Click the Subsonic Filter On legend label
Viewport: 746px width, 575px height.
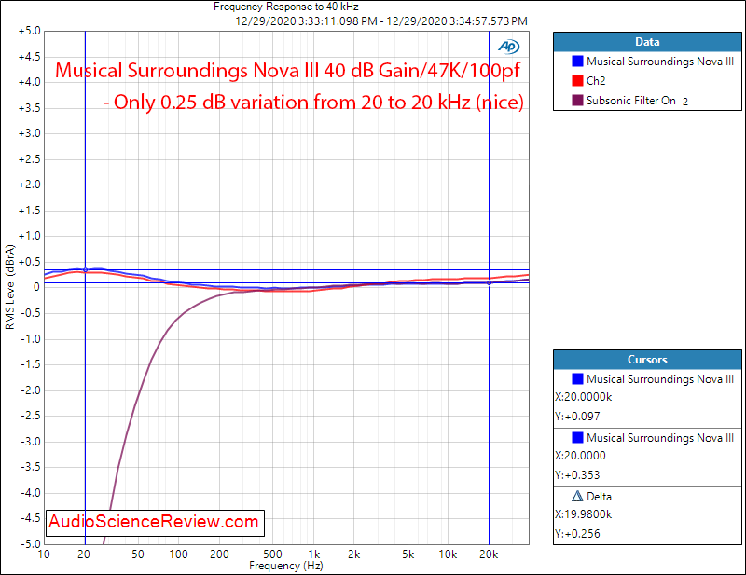(631, 101)
